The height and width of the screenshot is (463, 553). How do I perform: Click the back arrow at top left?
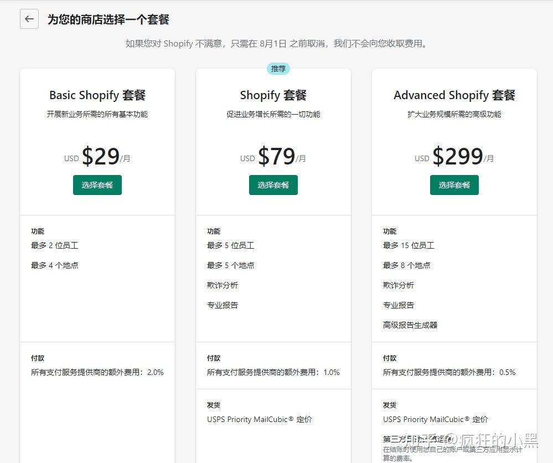(29, 19)
